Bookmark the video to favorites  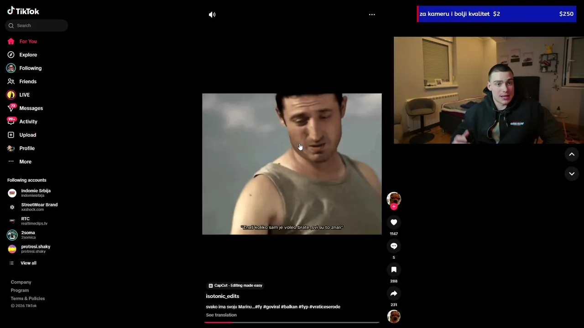coord(394,270)
